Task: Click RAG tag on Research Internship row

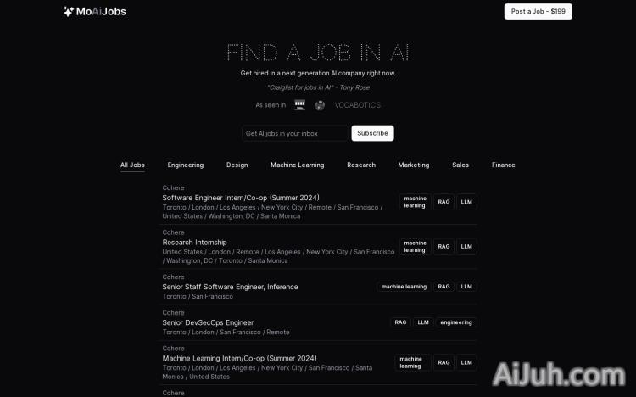Action: pos(444,246)
